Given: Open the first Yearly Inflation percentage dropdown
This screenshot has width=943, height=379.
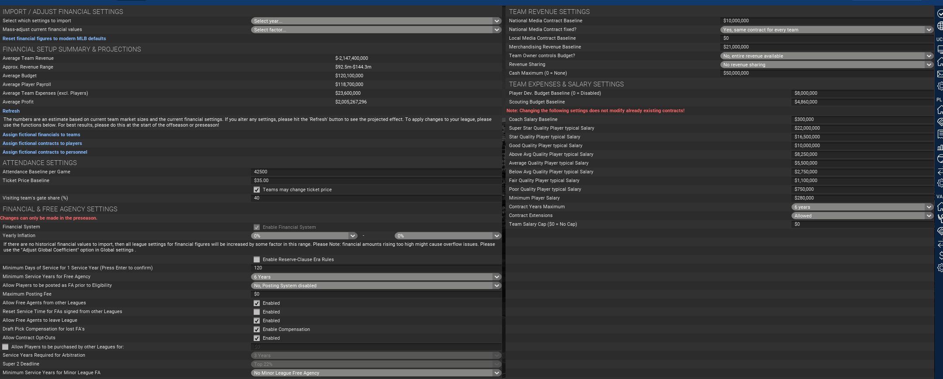Looking at the screenshot, I should point(304,236).
